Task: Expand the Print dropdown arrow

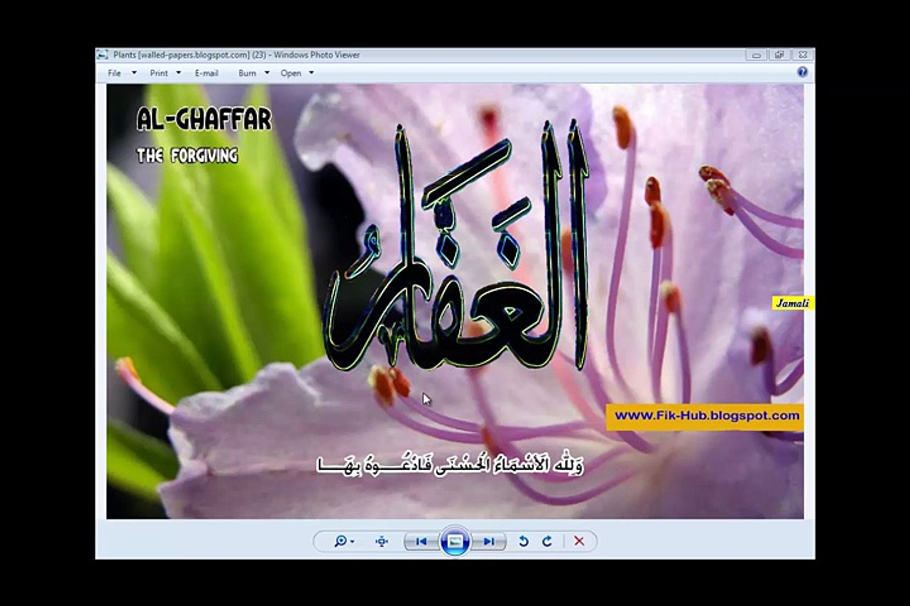Action: coord(179,72)
